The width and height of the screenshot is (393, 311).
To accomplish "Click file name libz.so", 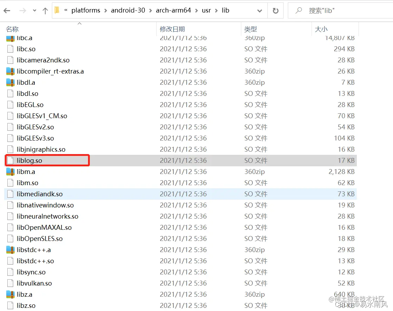I will pos(26,305).
